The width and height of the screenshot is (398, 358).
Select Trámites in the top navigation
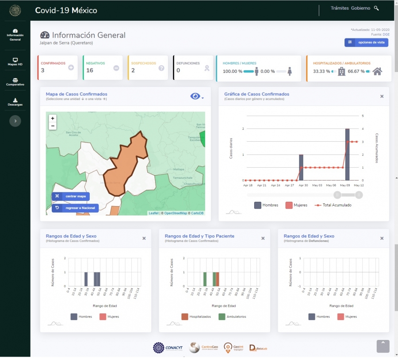[340, 8]
